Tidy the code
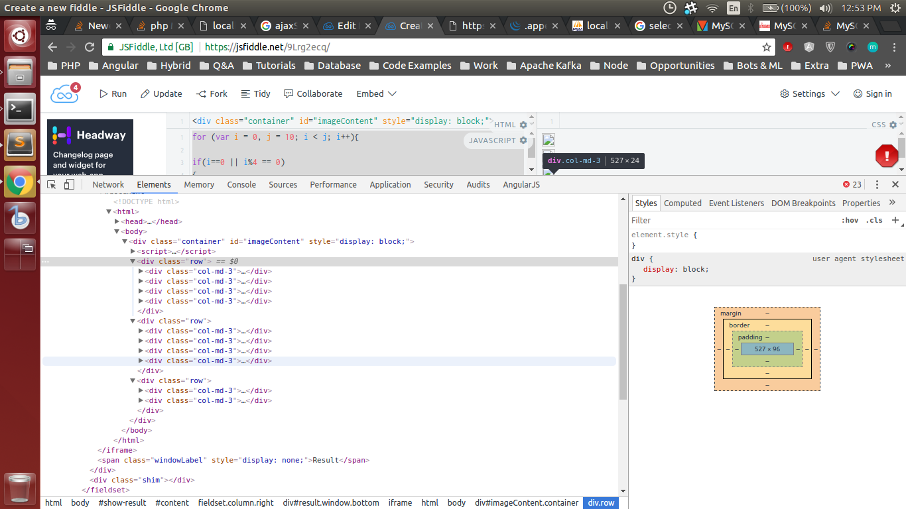 tap(255, 93)
